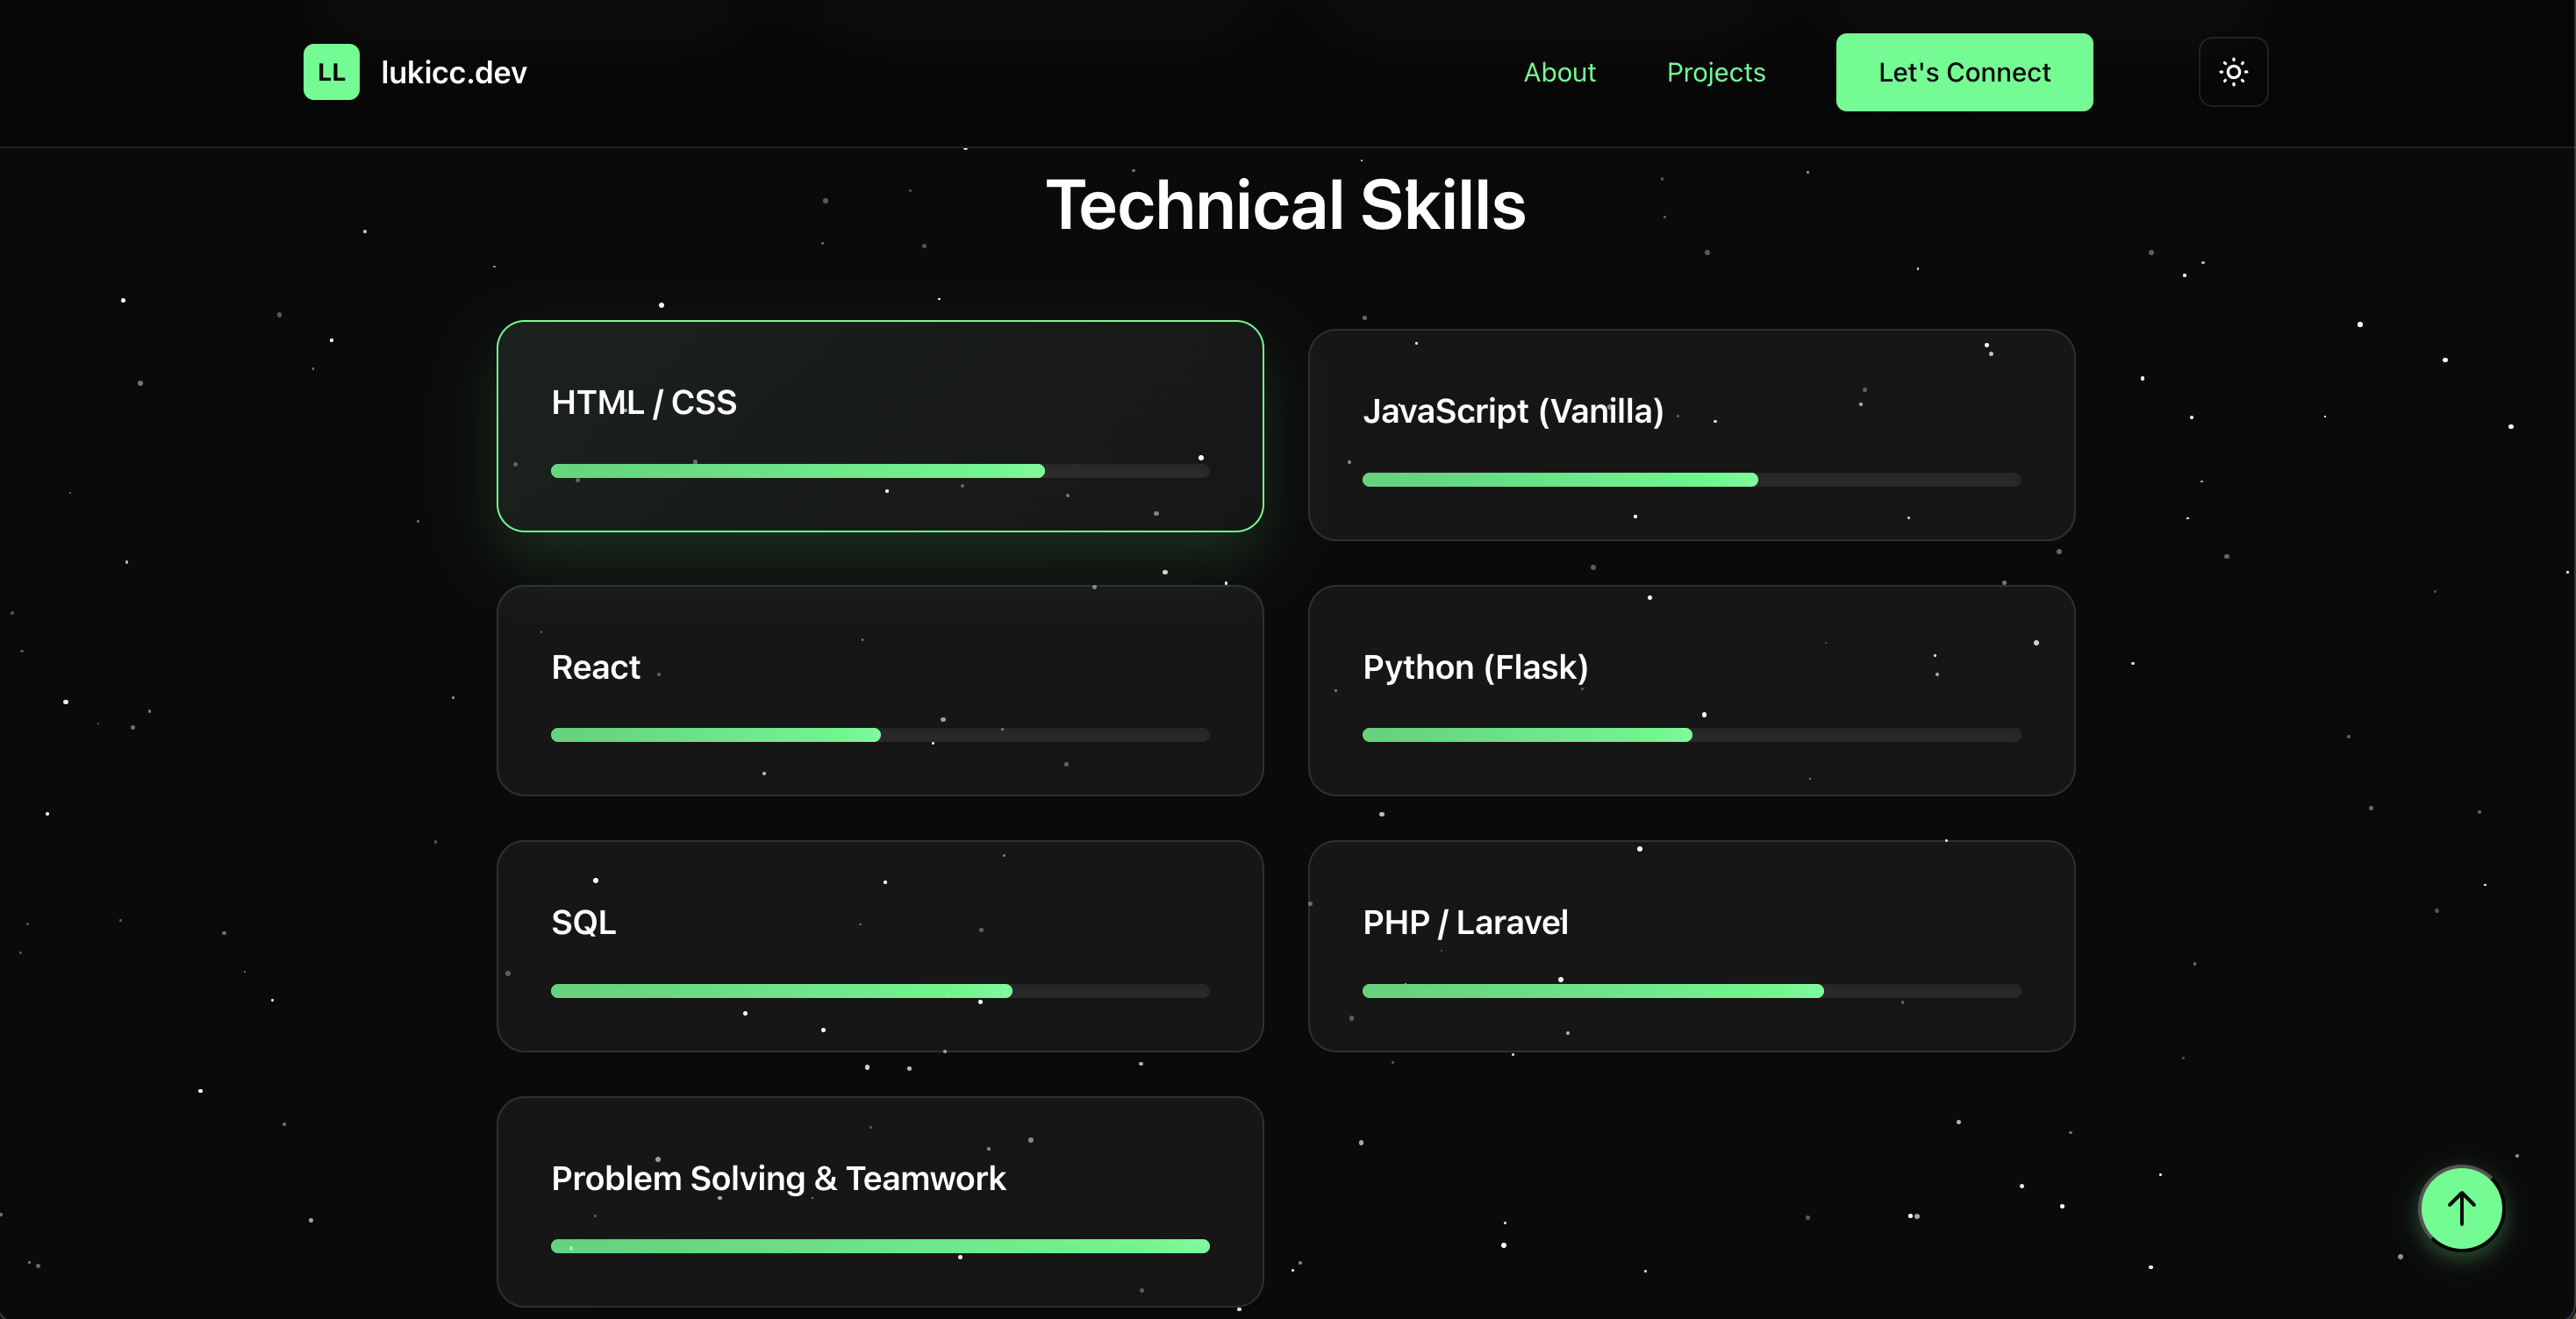2576x1319 pixels.
Task: Select the Python (Flask) skill card
Action: pyautogui.click(x=1692, y=690)
